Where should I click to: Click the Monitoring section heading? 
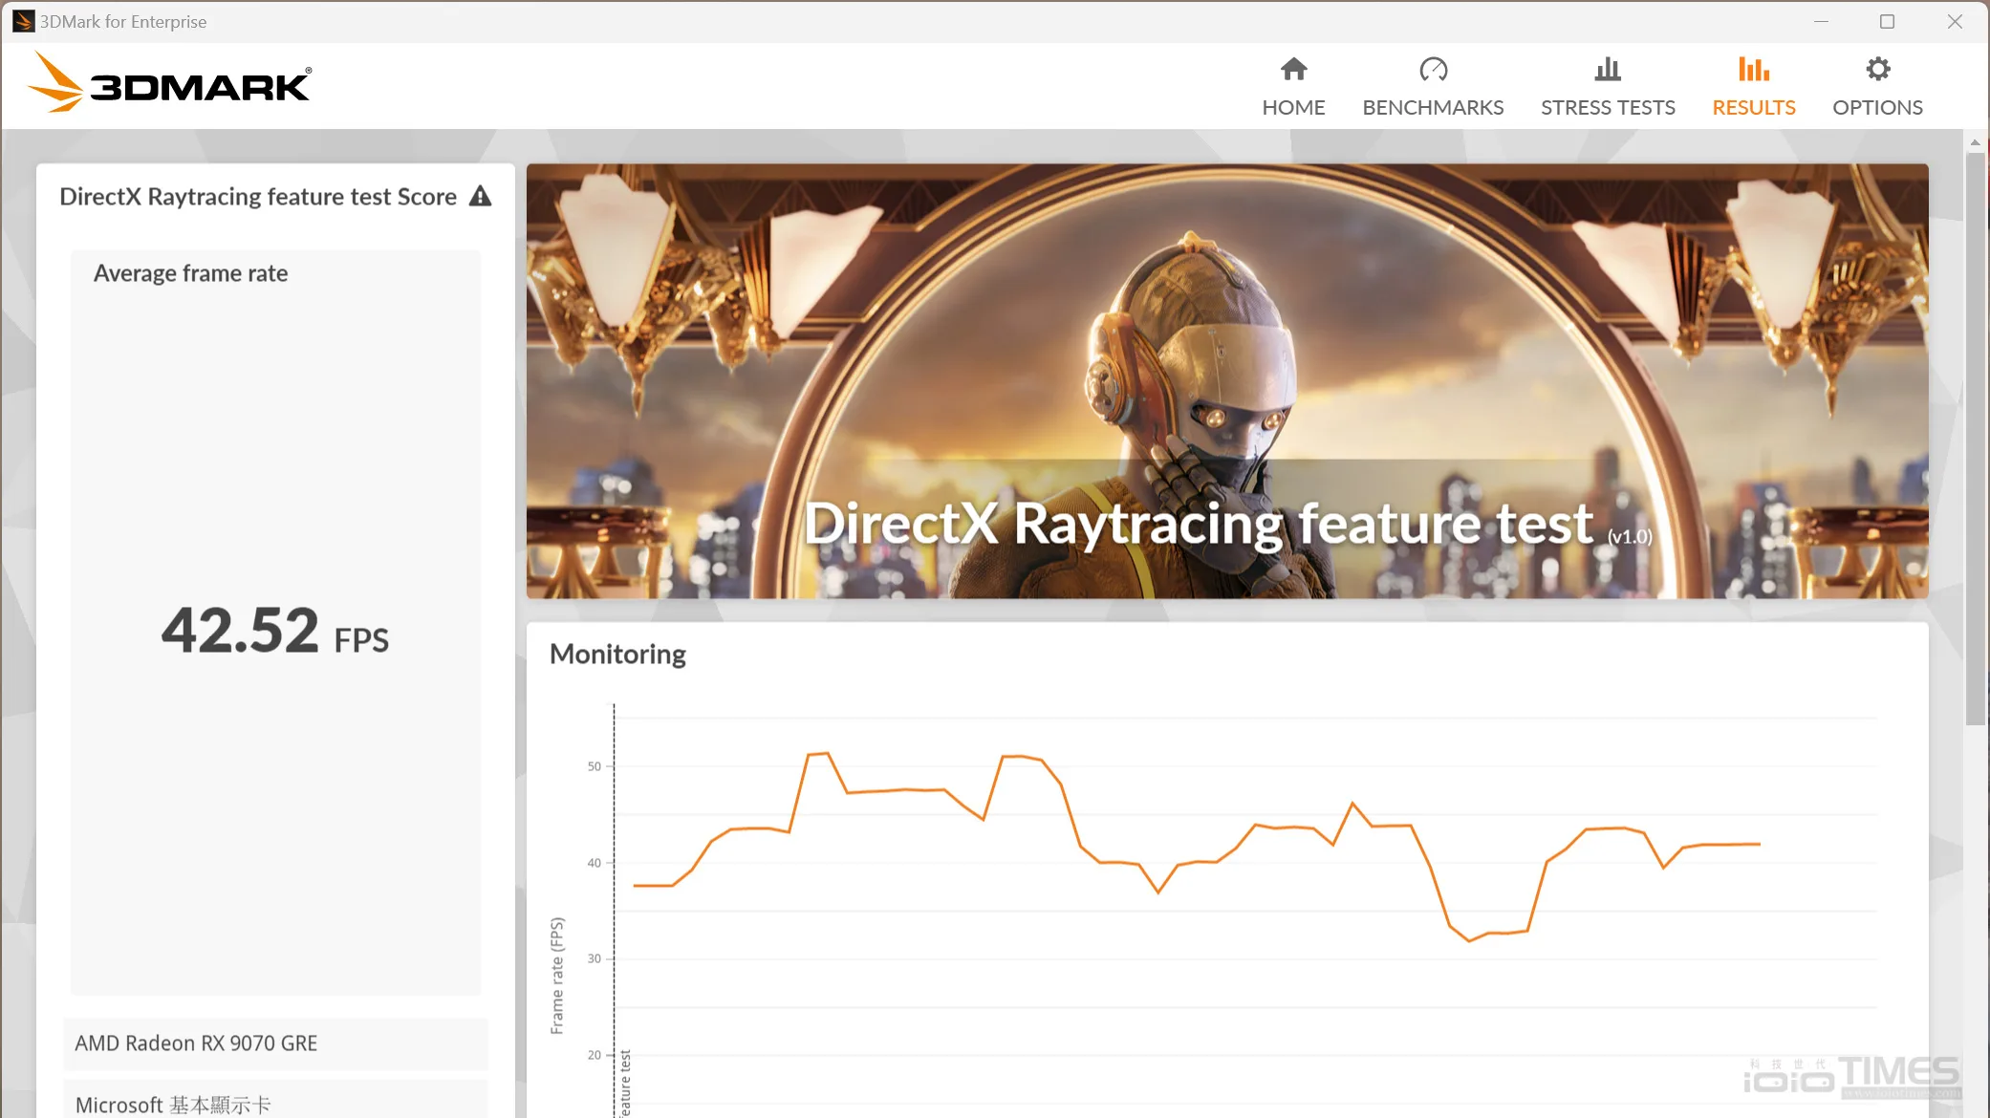pos(617,655)
